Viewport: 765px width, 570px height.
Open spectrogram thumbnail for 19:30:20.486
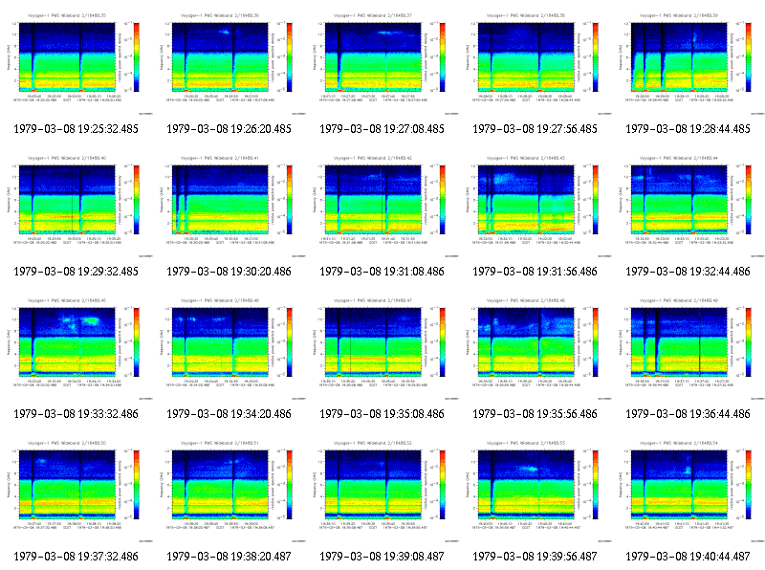tap(229, 206)
